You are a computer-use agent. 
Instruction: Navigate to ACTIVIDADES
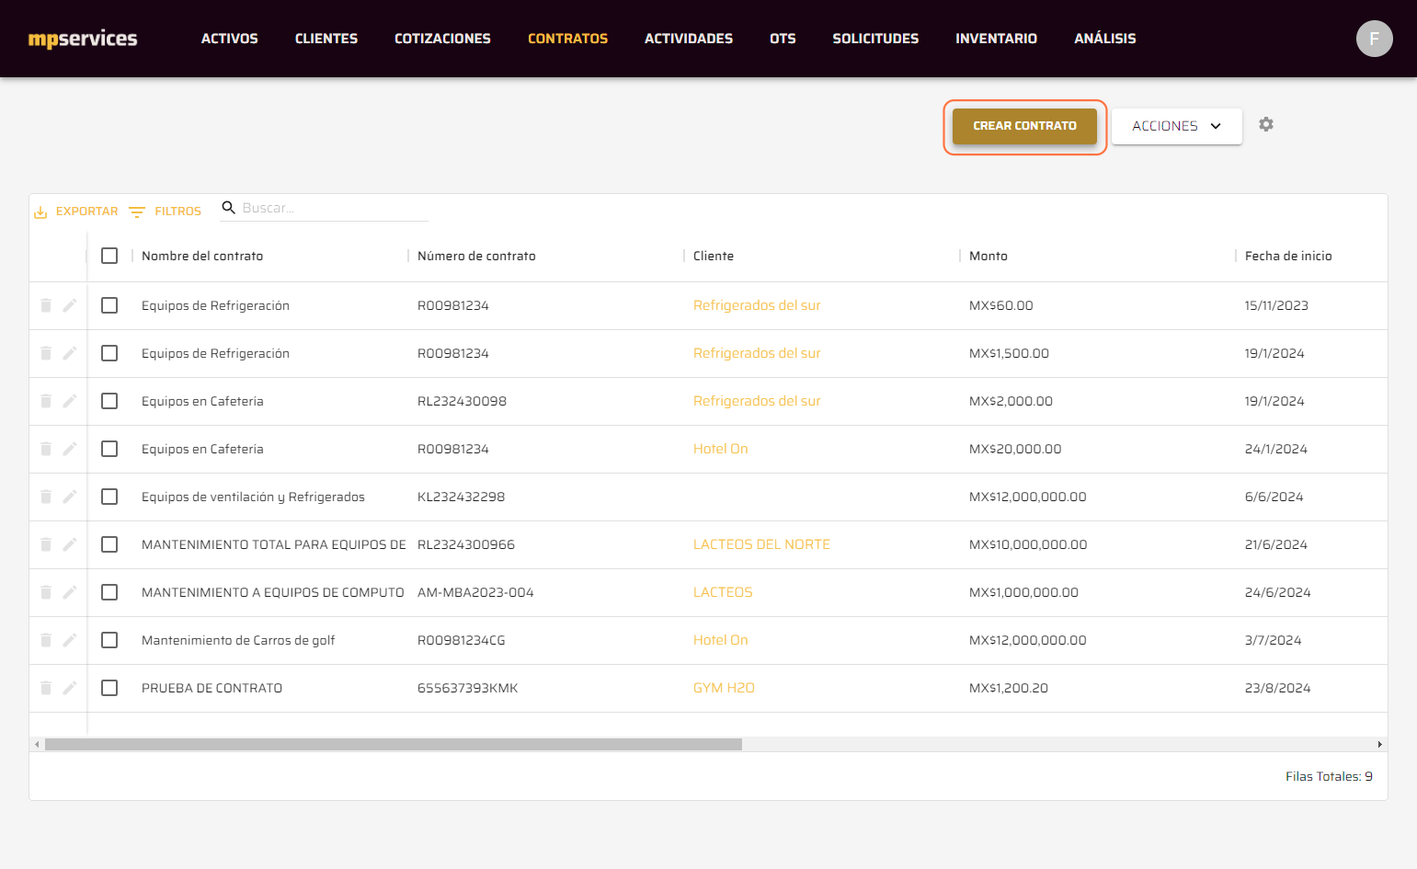pos(689,39)
